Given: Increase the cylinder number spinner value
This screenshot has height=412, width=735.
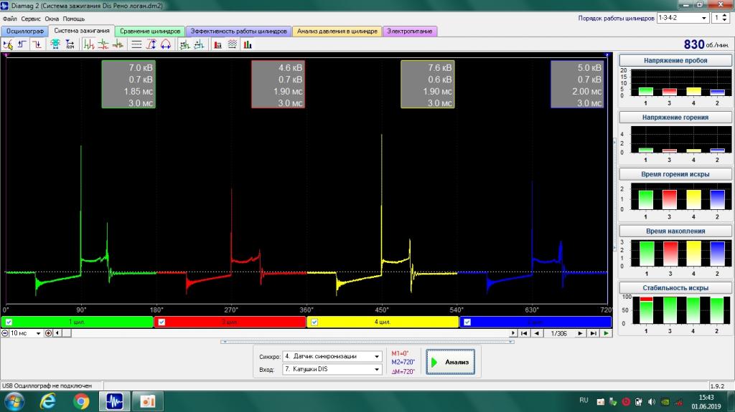Looking at the screenshot, I should [725, 16].
